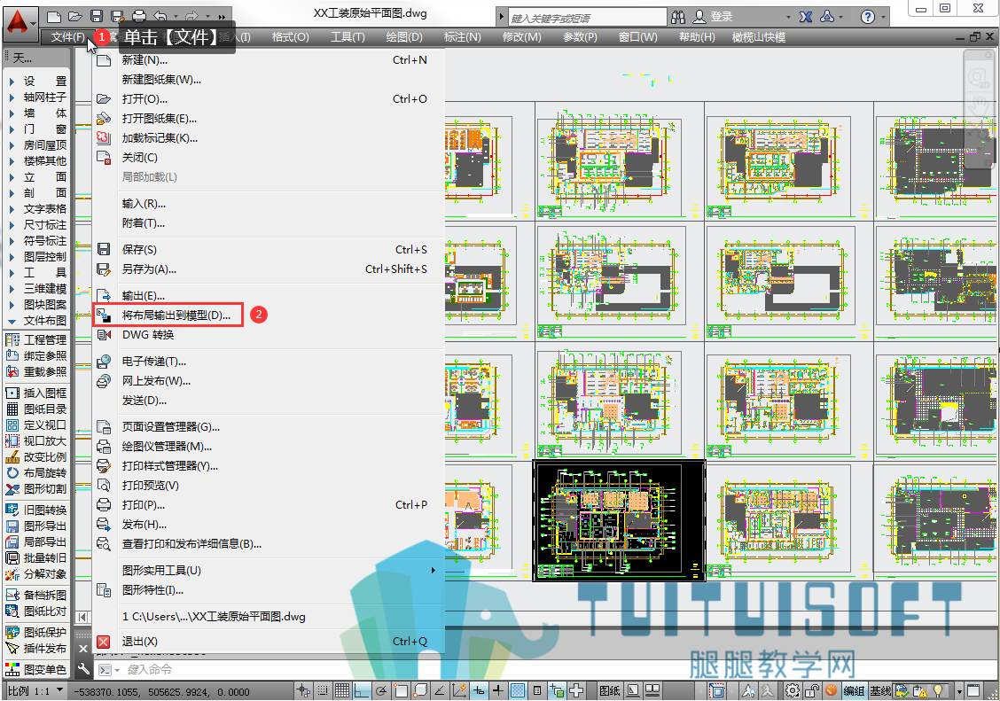Click the Save floppy icon in quick access toolbar
The height and width of the screenshot is (701, 1000).
pos(97,17)
